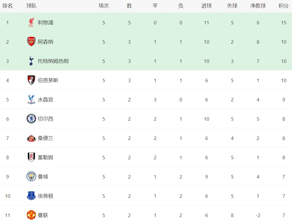Click the 排名 column header
The image size is (292, 224).
[8, 6]
